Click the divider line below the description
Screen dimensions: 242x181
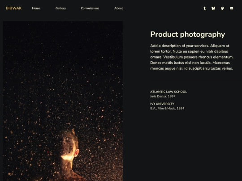click(192, 80)
